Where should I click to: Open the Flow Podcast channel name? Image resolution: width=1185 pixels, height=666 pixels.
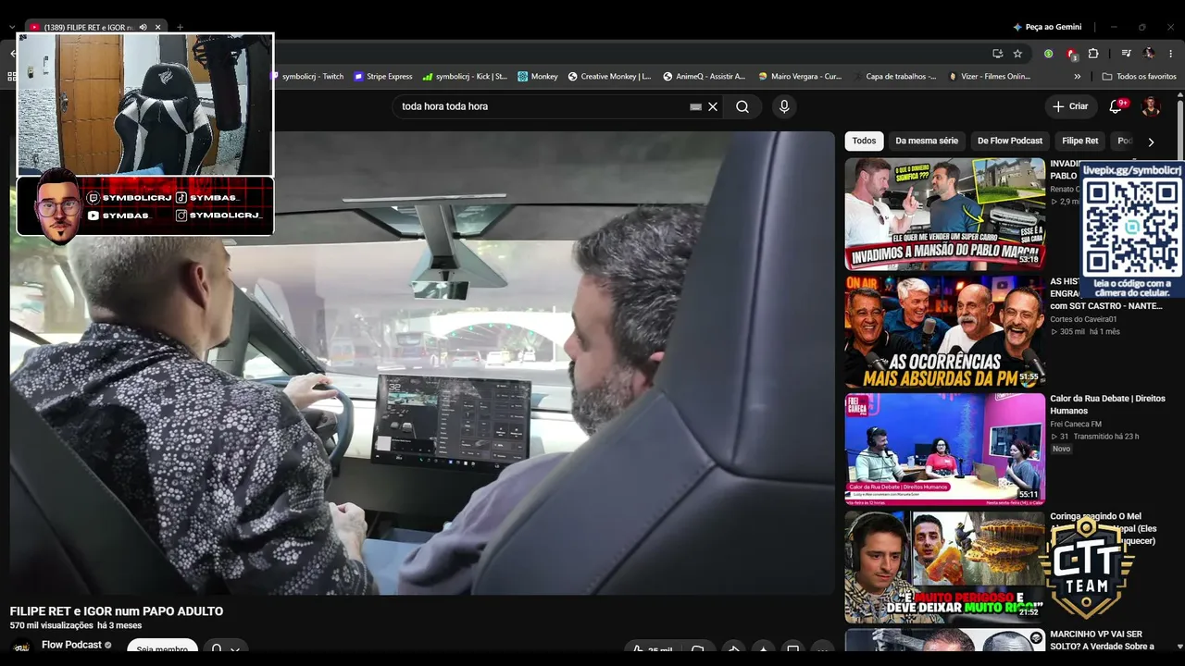point(71,645)
